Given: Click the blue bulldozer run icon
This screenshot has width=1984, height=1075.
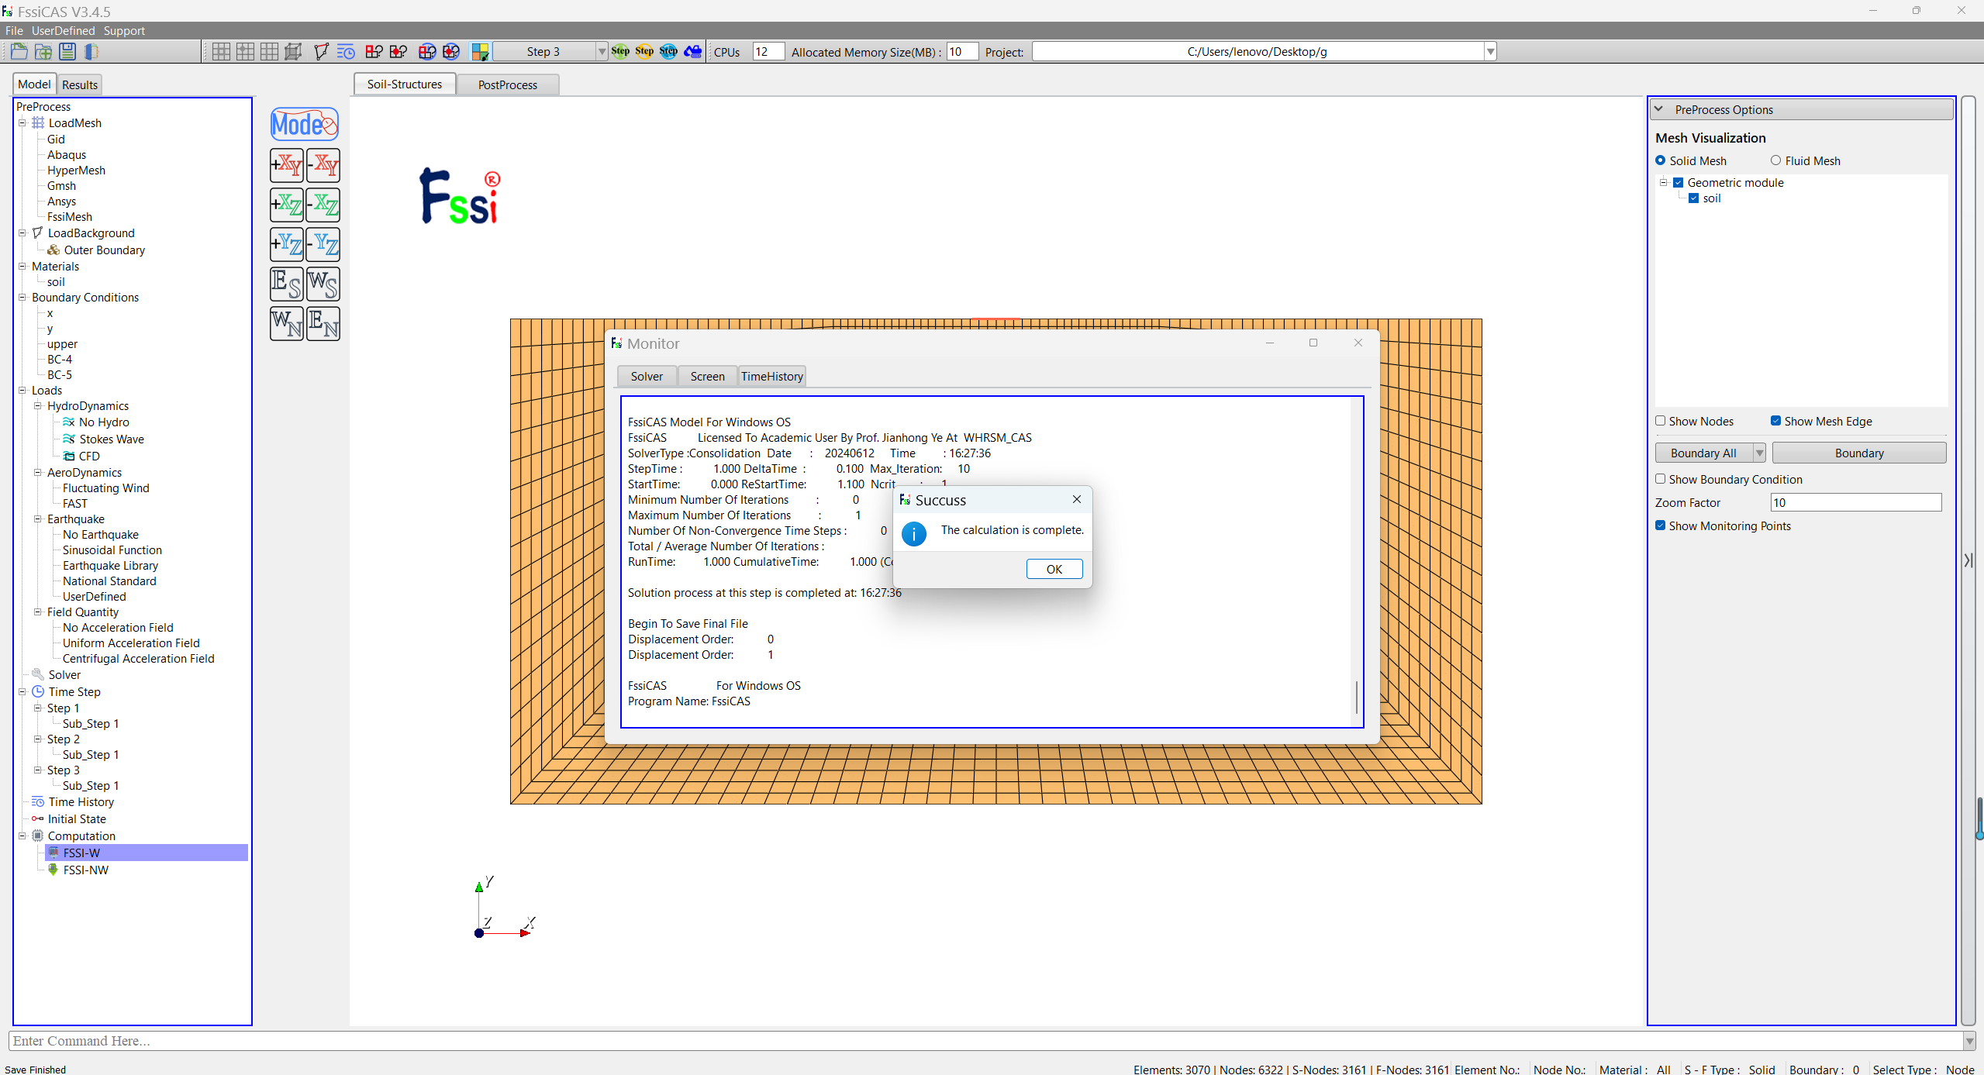Looking at the screenshot, I should (x=693, y=52).
